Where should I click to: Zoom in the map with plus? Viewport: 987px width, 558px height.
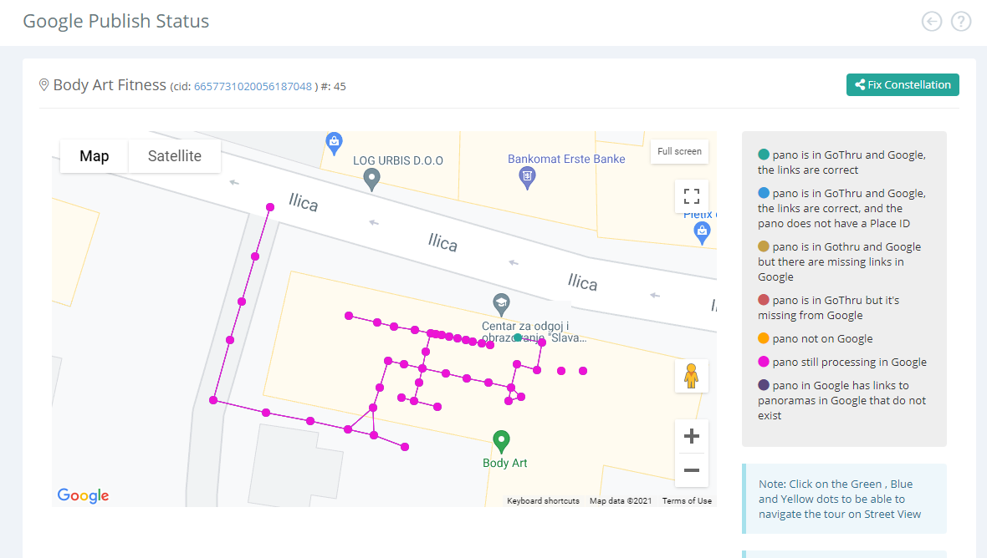click(x=691, y=436)
